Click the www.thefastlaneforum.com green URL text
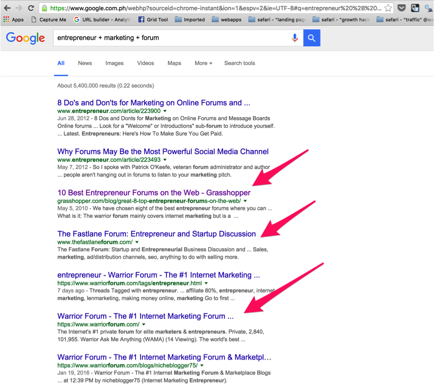 (x=95, y=242)
